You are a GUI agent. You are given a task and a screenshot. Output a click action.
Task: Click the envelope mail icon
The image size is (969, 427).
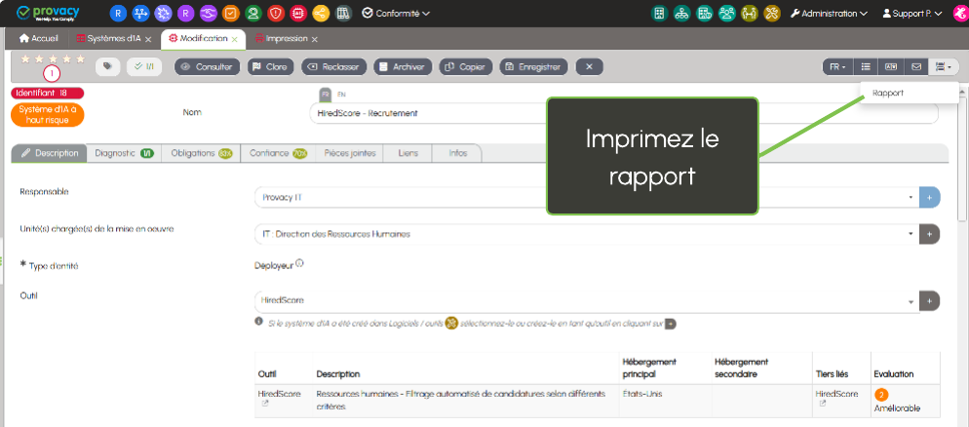pyautogui.click(x=915, y=67)
